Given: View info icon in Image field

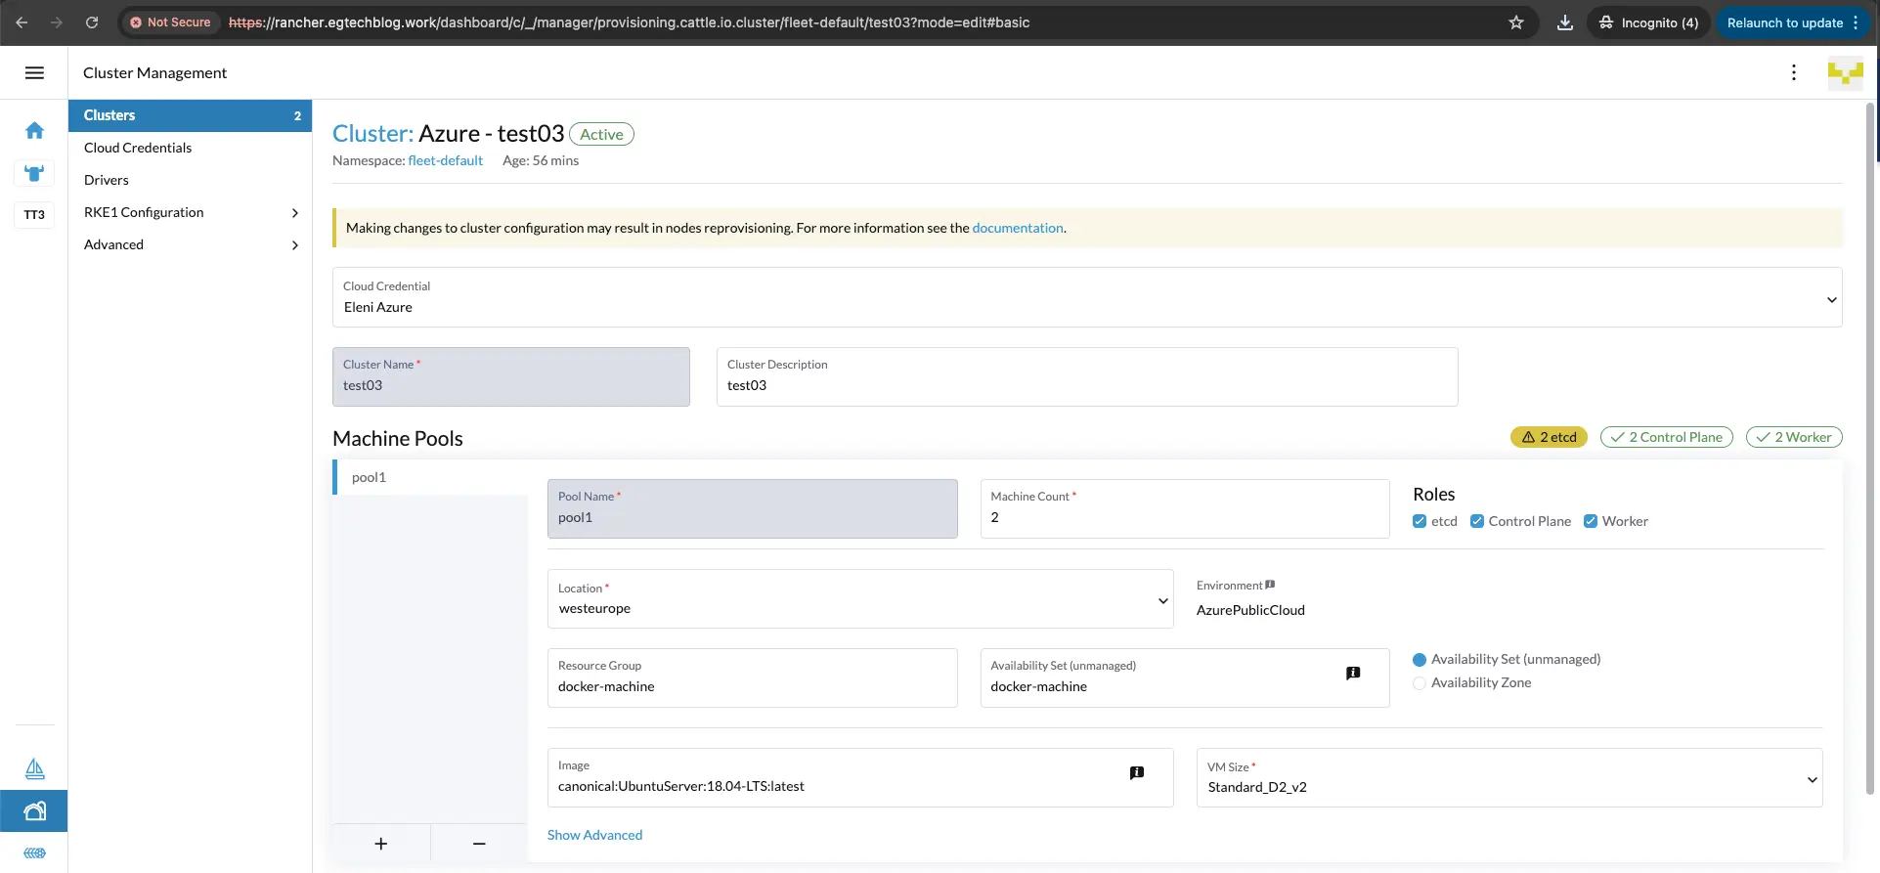Looking at the screenshot, I should click(1137, 772).
